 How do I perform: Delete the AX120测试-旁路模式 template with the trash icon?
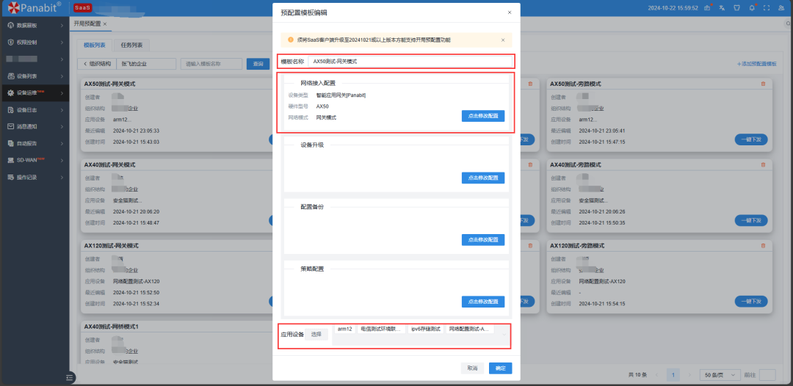(763, 246)
